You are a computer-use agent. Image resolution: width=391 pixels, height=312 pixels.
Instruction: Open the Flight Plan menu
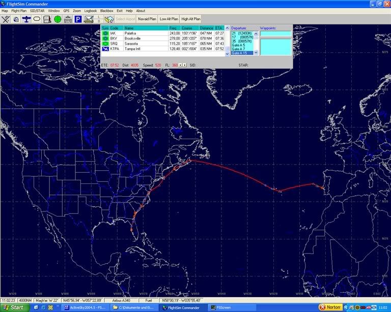19,11
